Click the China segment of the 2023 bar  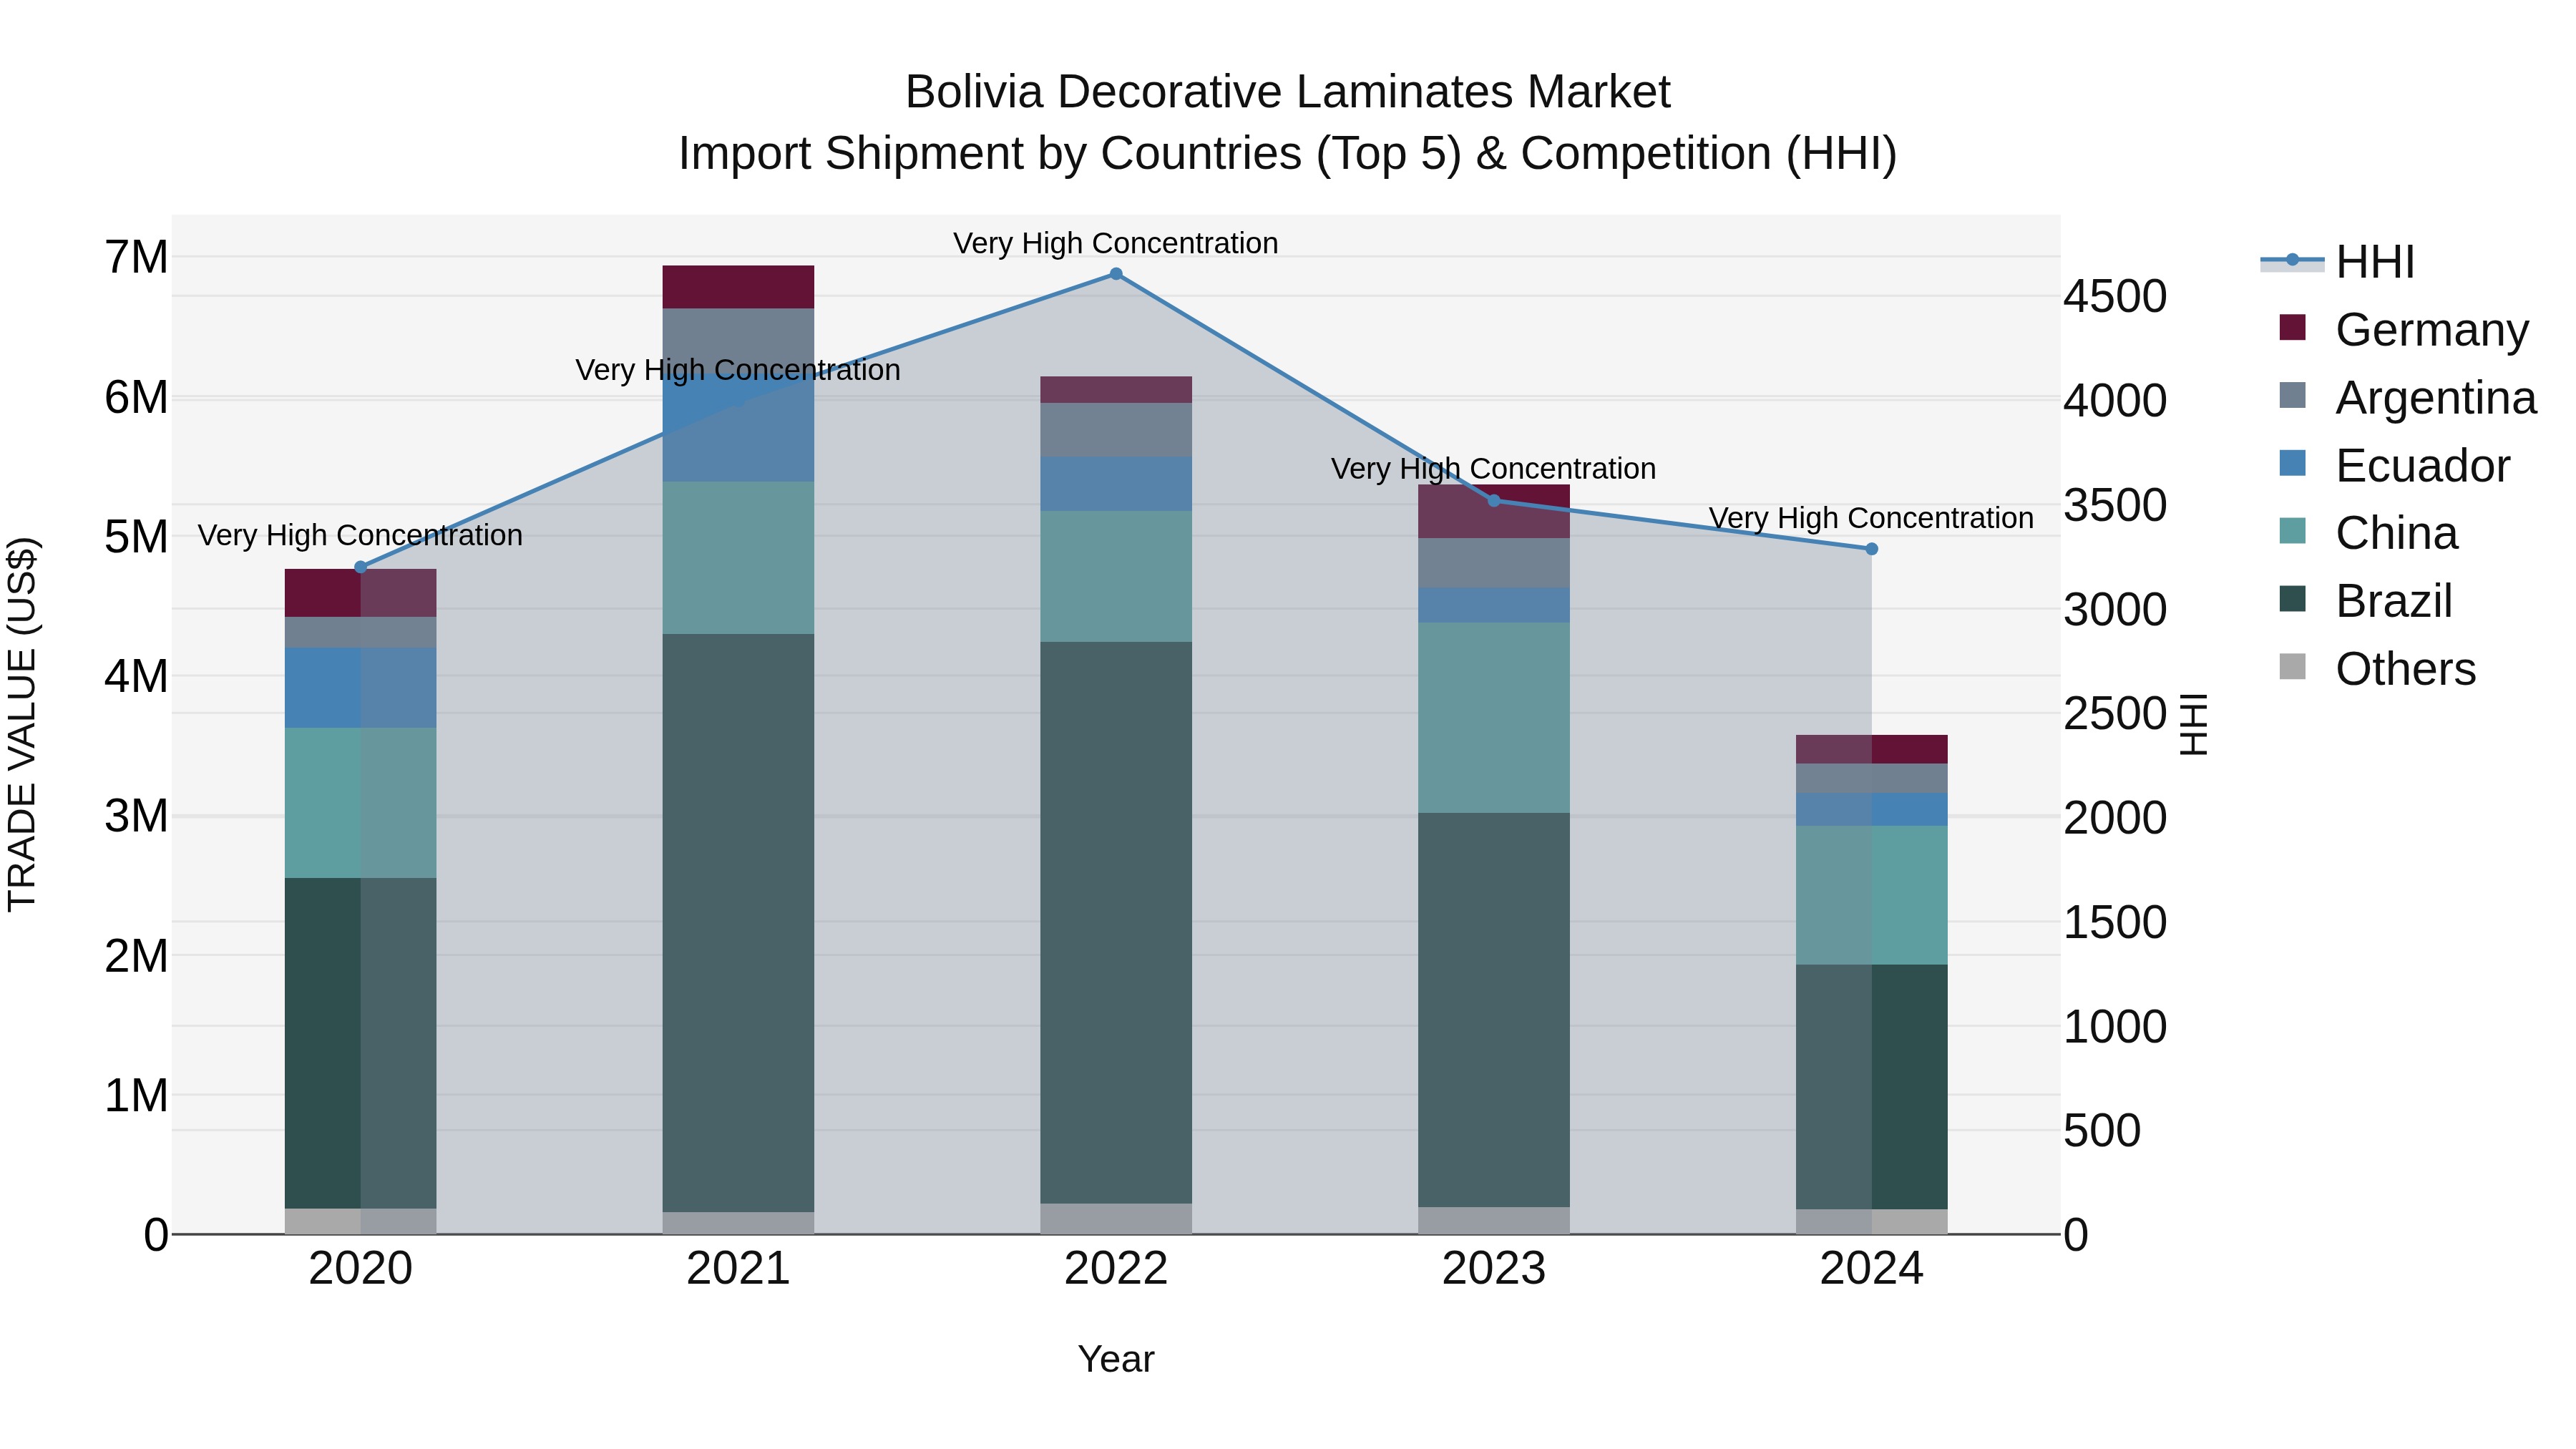(1494, 718)
